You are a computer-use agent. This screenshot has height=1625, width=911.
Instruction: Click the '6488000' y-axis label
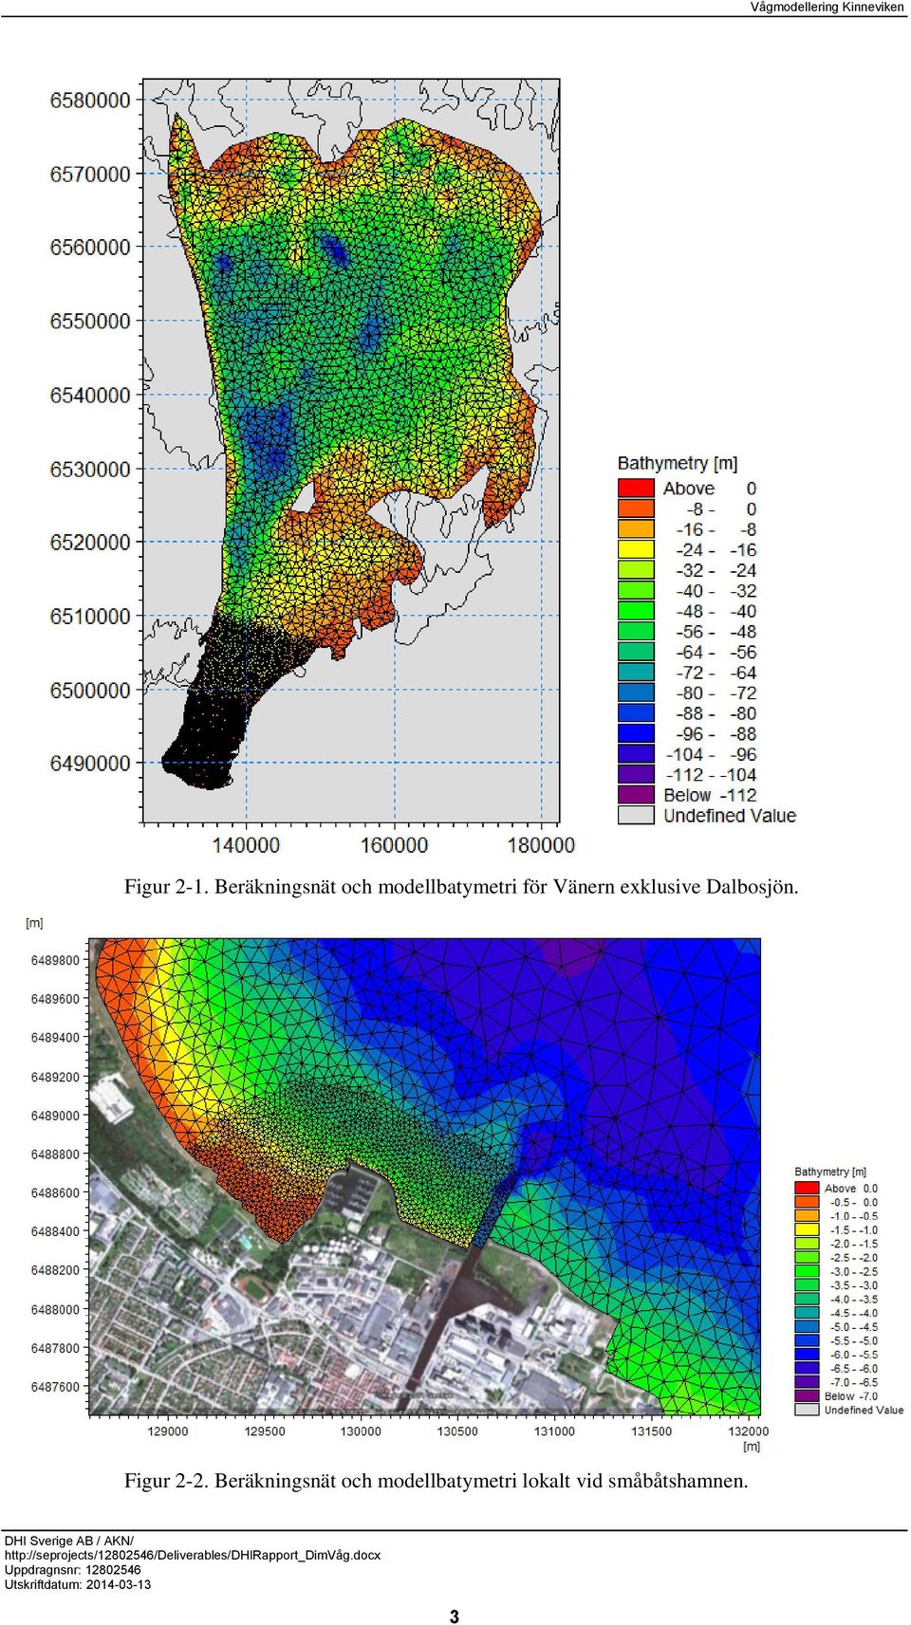pos(55,1310)
